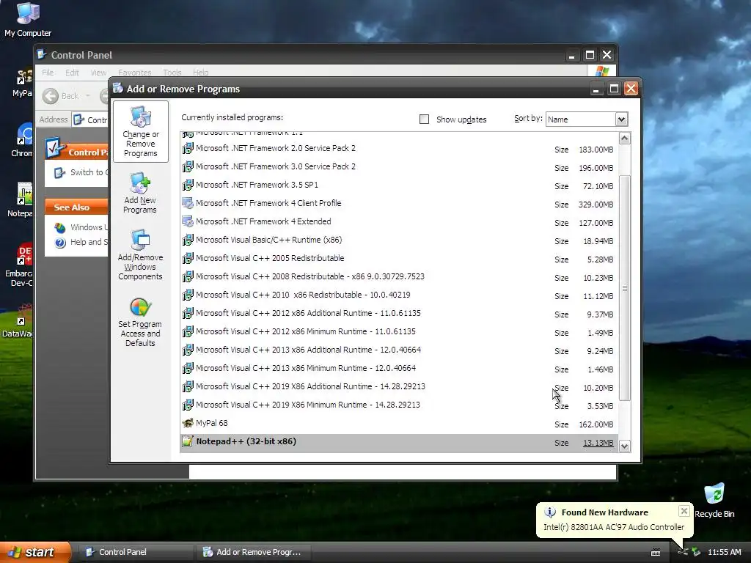Open the Edit menu in Control Panel

pos(73,73)
